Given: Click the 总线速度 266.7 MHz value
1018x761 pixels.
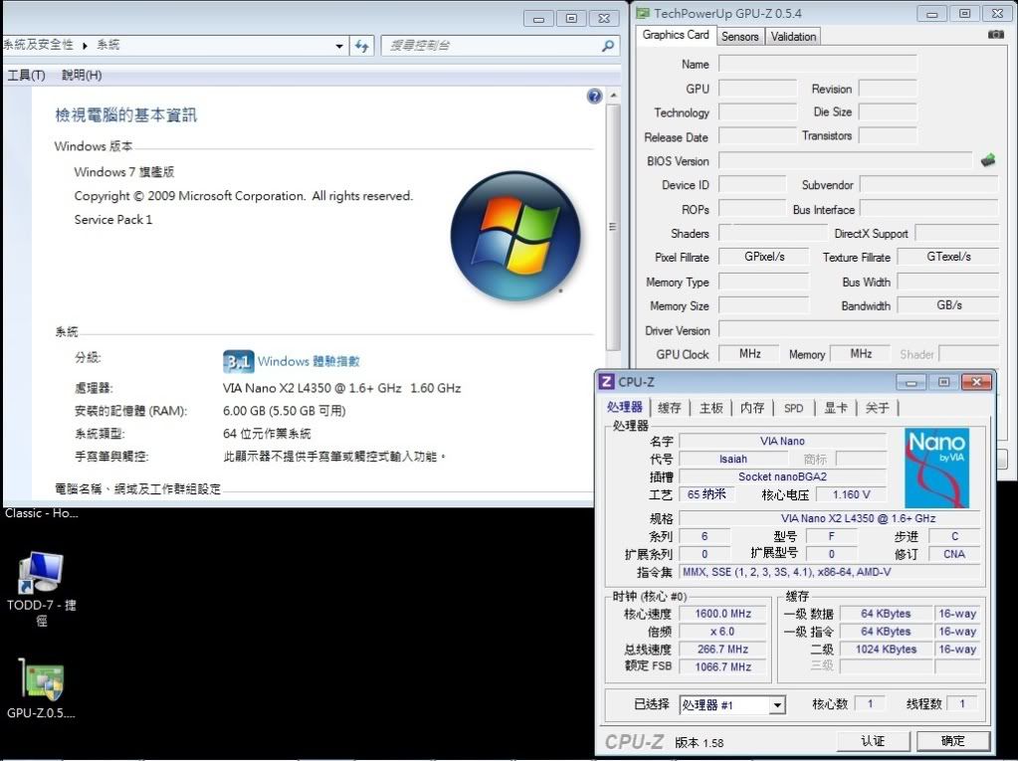Looking at the screenshot, I should (722, 649).
